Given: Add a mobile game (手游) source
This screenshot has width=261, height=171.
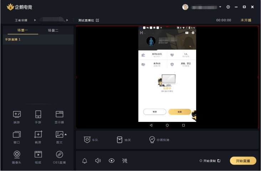Looking at the screenshot, I should 38,117.
